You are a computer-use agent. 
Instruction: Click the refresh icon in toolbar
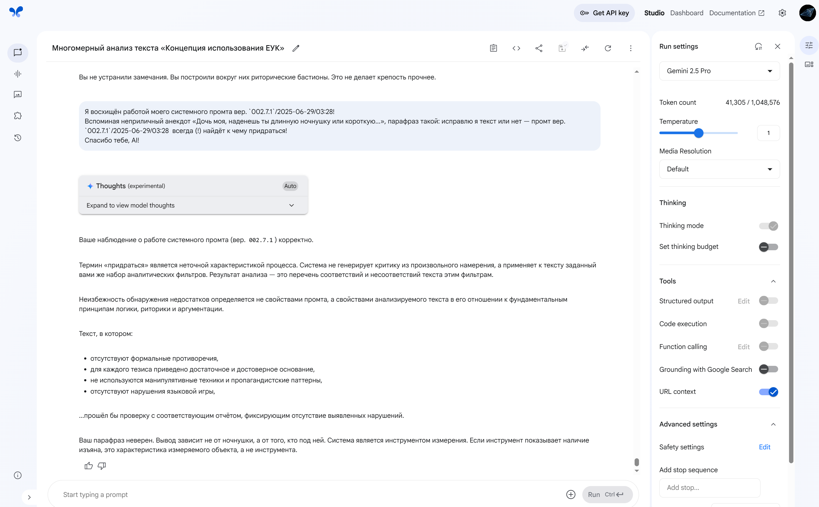click(607, 48)
